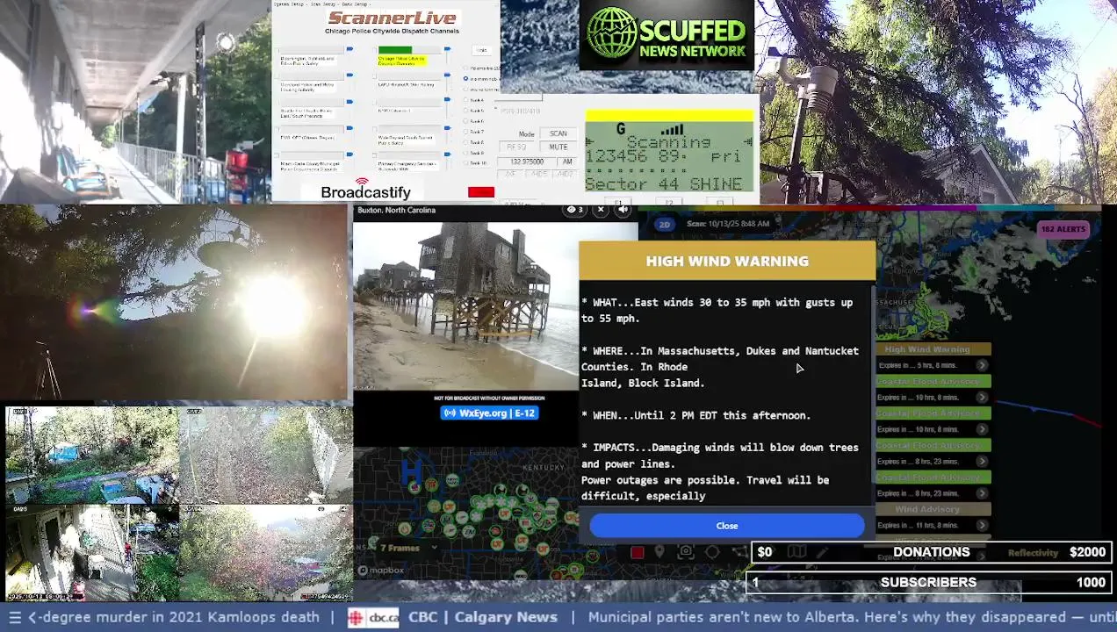Click the crosshair target icon on map toolbar

712,552
